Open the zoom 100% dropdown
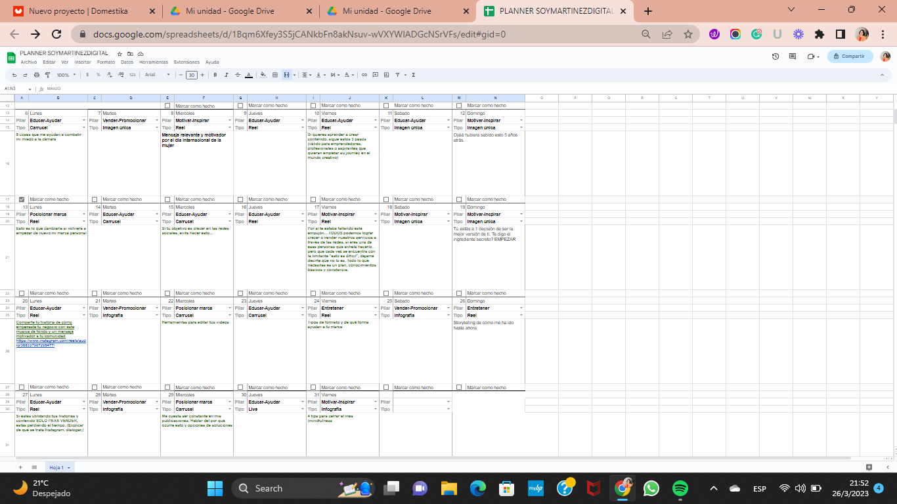Image resolution: width=897 pixels, height=504 pixels. point(66,75)
